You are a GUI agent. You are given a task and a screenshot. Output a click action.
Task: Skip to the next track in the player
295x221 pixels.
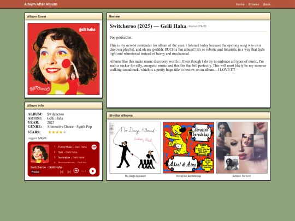[x=69, y=172]
